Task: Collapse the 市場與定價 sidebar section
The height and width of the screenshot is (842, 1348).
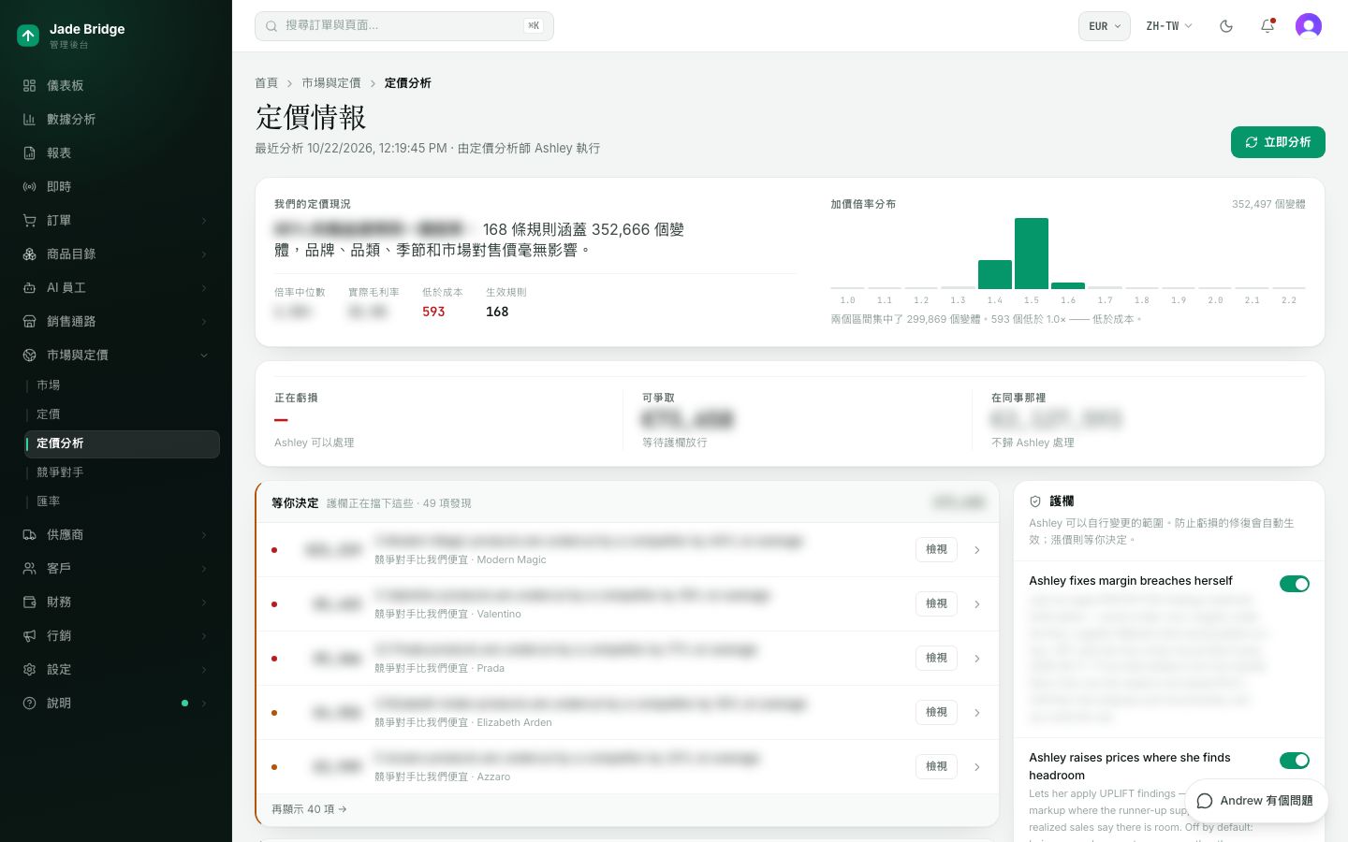Action: pos(116,355)
